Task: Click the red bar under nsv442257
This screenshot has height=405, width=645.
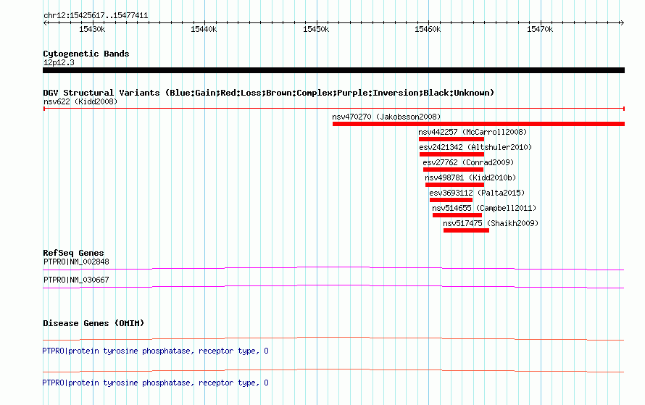Action: coord(451,139)
